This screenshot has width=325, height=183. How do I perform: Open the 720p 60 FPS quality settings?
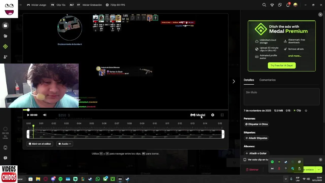(x=115, y=5)
